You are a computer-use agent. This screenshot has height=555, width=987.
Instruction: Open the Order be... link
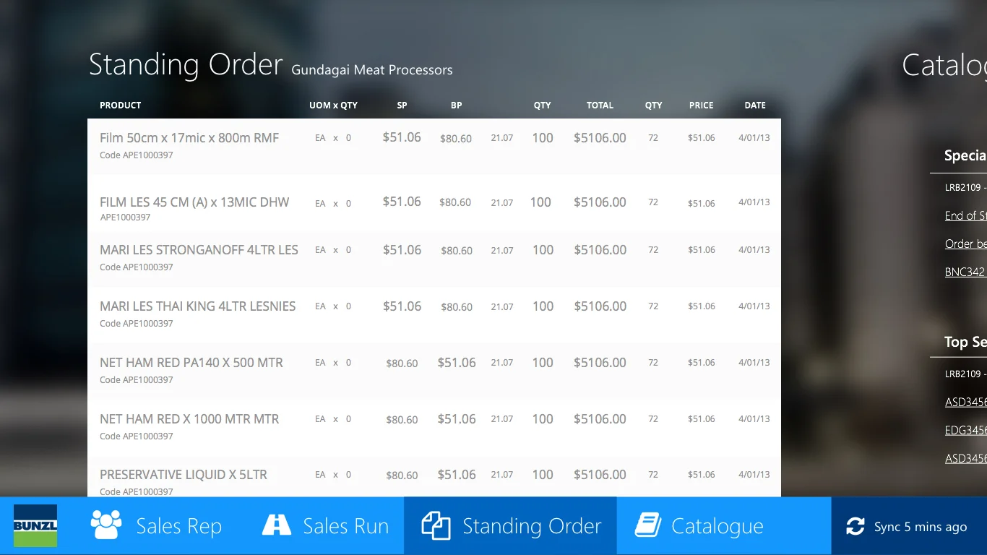pyautogui.click(x=966, y=244)
